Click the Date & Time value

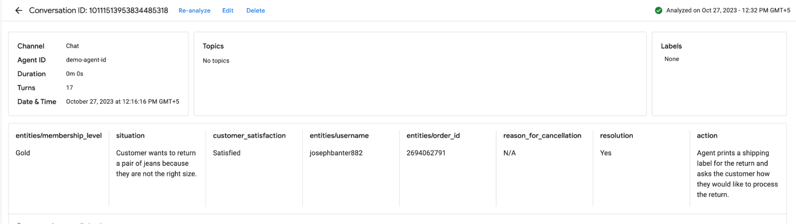(x=123, y=101)
